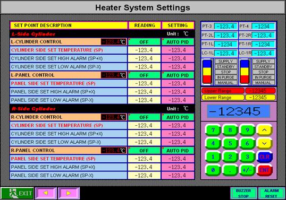Click left IN PURGE status button
This screenshot has width=286, height=200.
pos(226,77)
